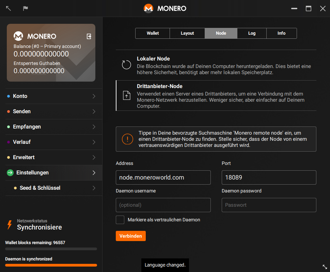
Task: Maximize the Monero window
Action: click(x=309, y=8)
